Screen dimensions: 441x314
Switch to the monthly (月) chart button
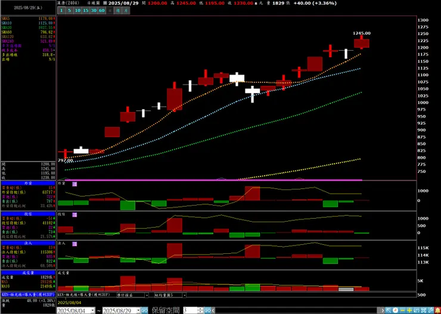[x=126, y=11]
